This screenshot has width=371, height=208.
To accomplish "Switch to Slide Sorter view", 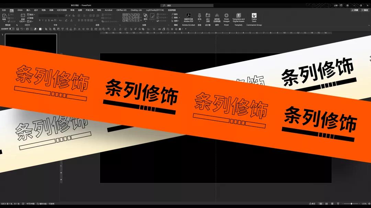I will click(327, 204).
